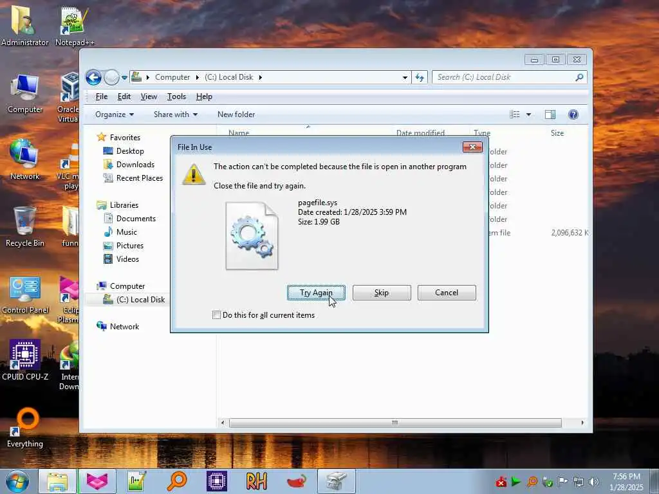This screenshot has height=494, width=659.
Task: Select the Control Panel desktop icon
Action: click(x=25, y=294)
